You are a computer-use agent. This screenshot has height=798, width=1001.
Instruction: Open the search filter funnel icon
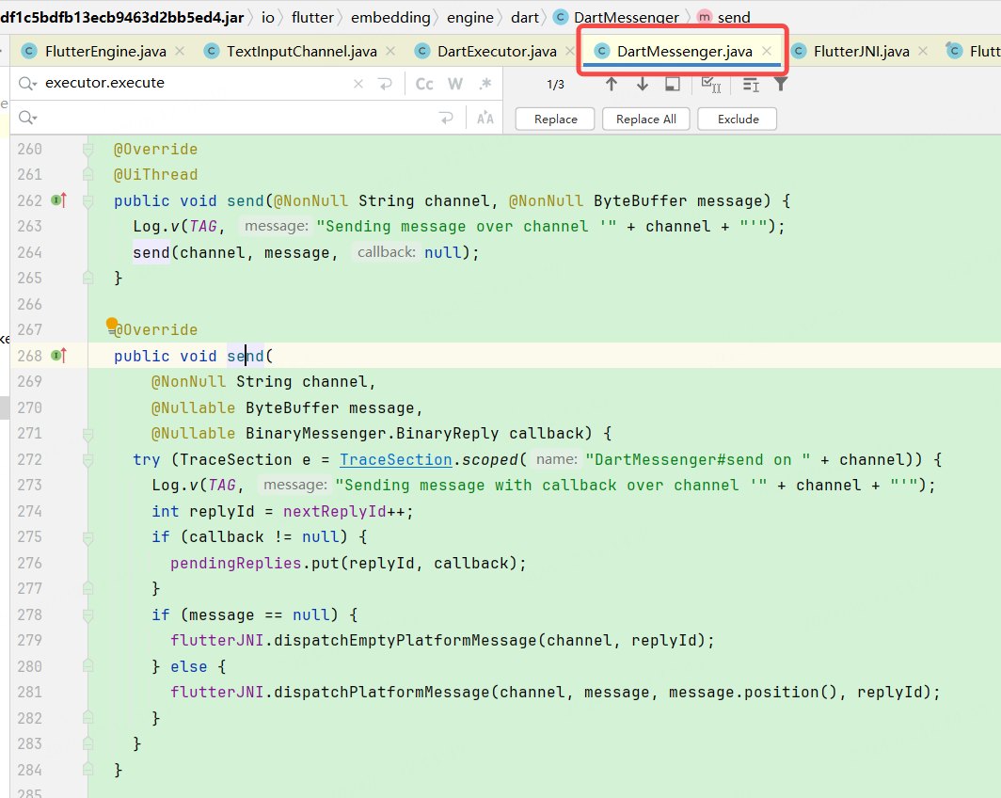pyautogui.click(x=781, y=84)
